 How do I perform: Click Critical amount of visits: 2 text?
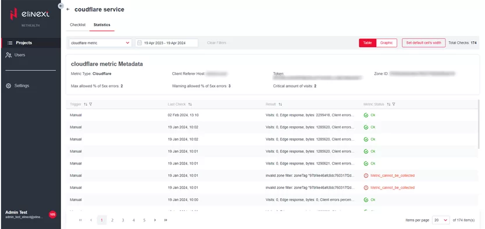[x=294, y=86]
